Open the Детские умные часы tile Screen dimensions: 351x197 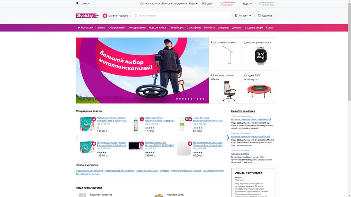(x=258, y=54)
